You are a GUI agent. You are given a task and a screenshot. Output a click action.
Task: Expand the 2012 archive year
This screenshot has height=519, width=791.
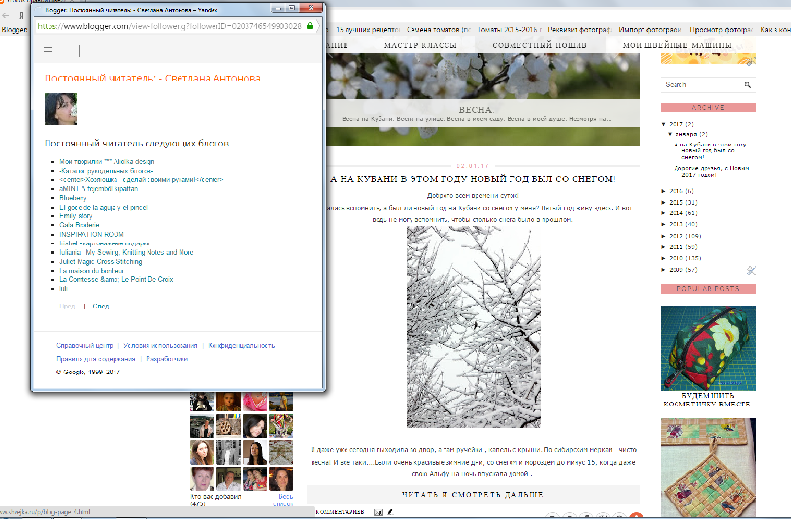tap(664, 236)
